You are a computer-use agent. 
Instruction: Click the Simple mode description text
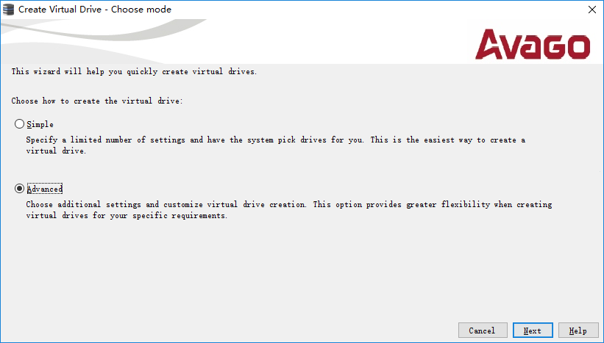click(275, 140)
